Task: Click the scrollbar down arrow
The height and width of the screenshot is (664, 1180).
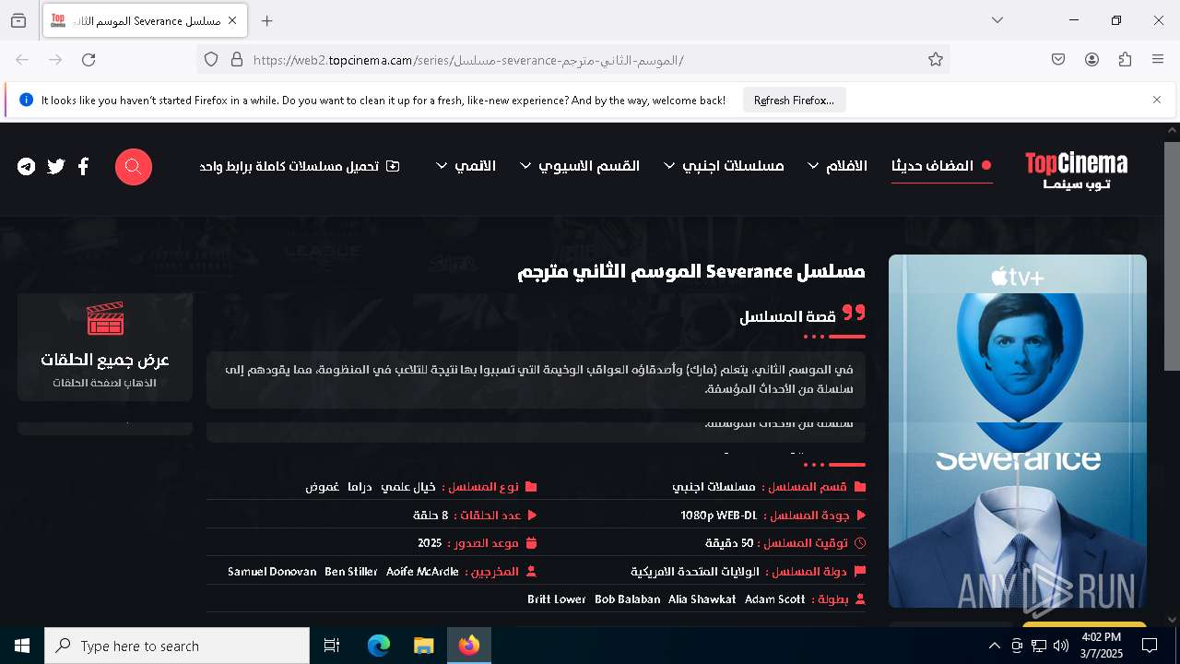Action: click(x=1173, y=620)
